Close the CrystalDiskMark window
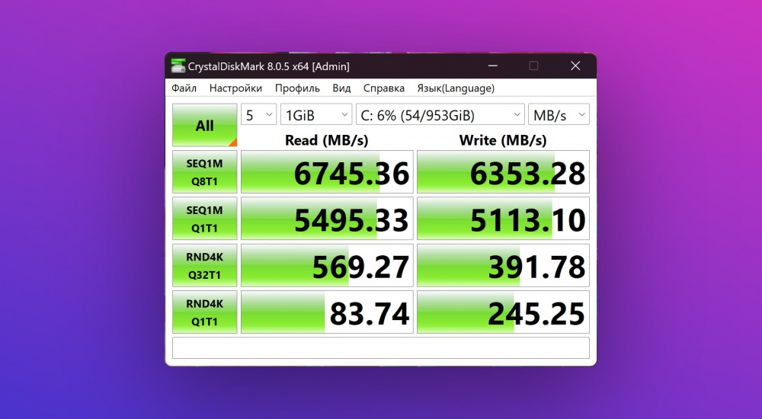Viewport: 762px width, 419px height. 575,66
